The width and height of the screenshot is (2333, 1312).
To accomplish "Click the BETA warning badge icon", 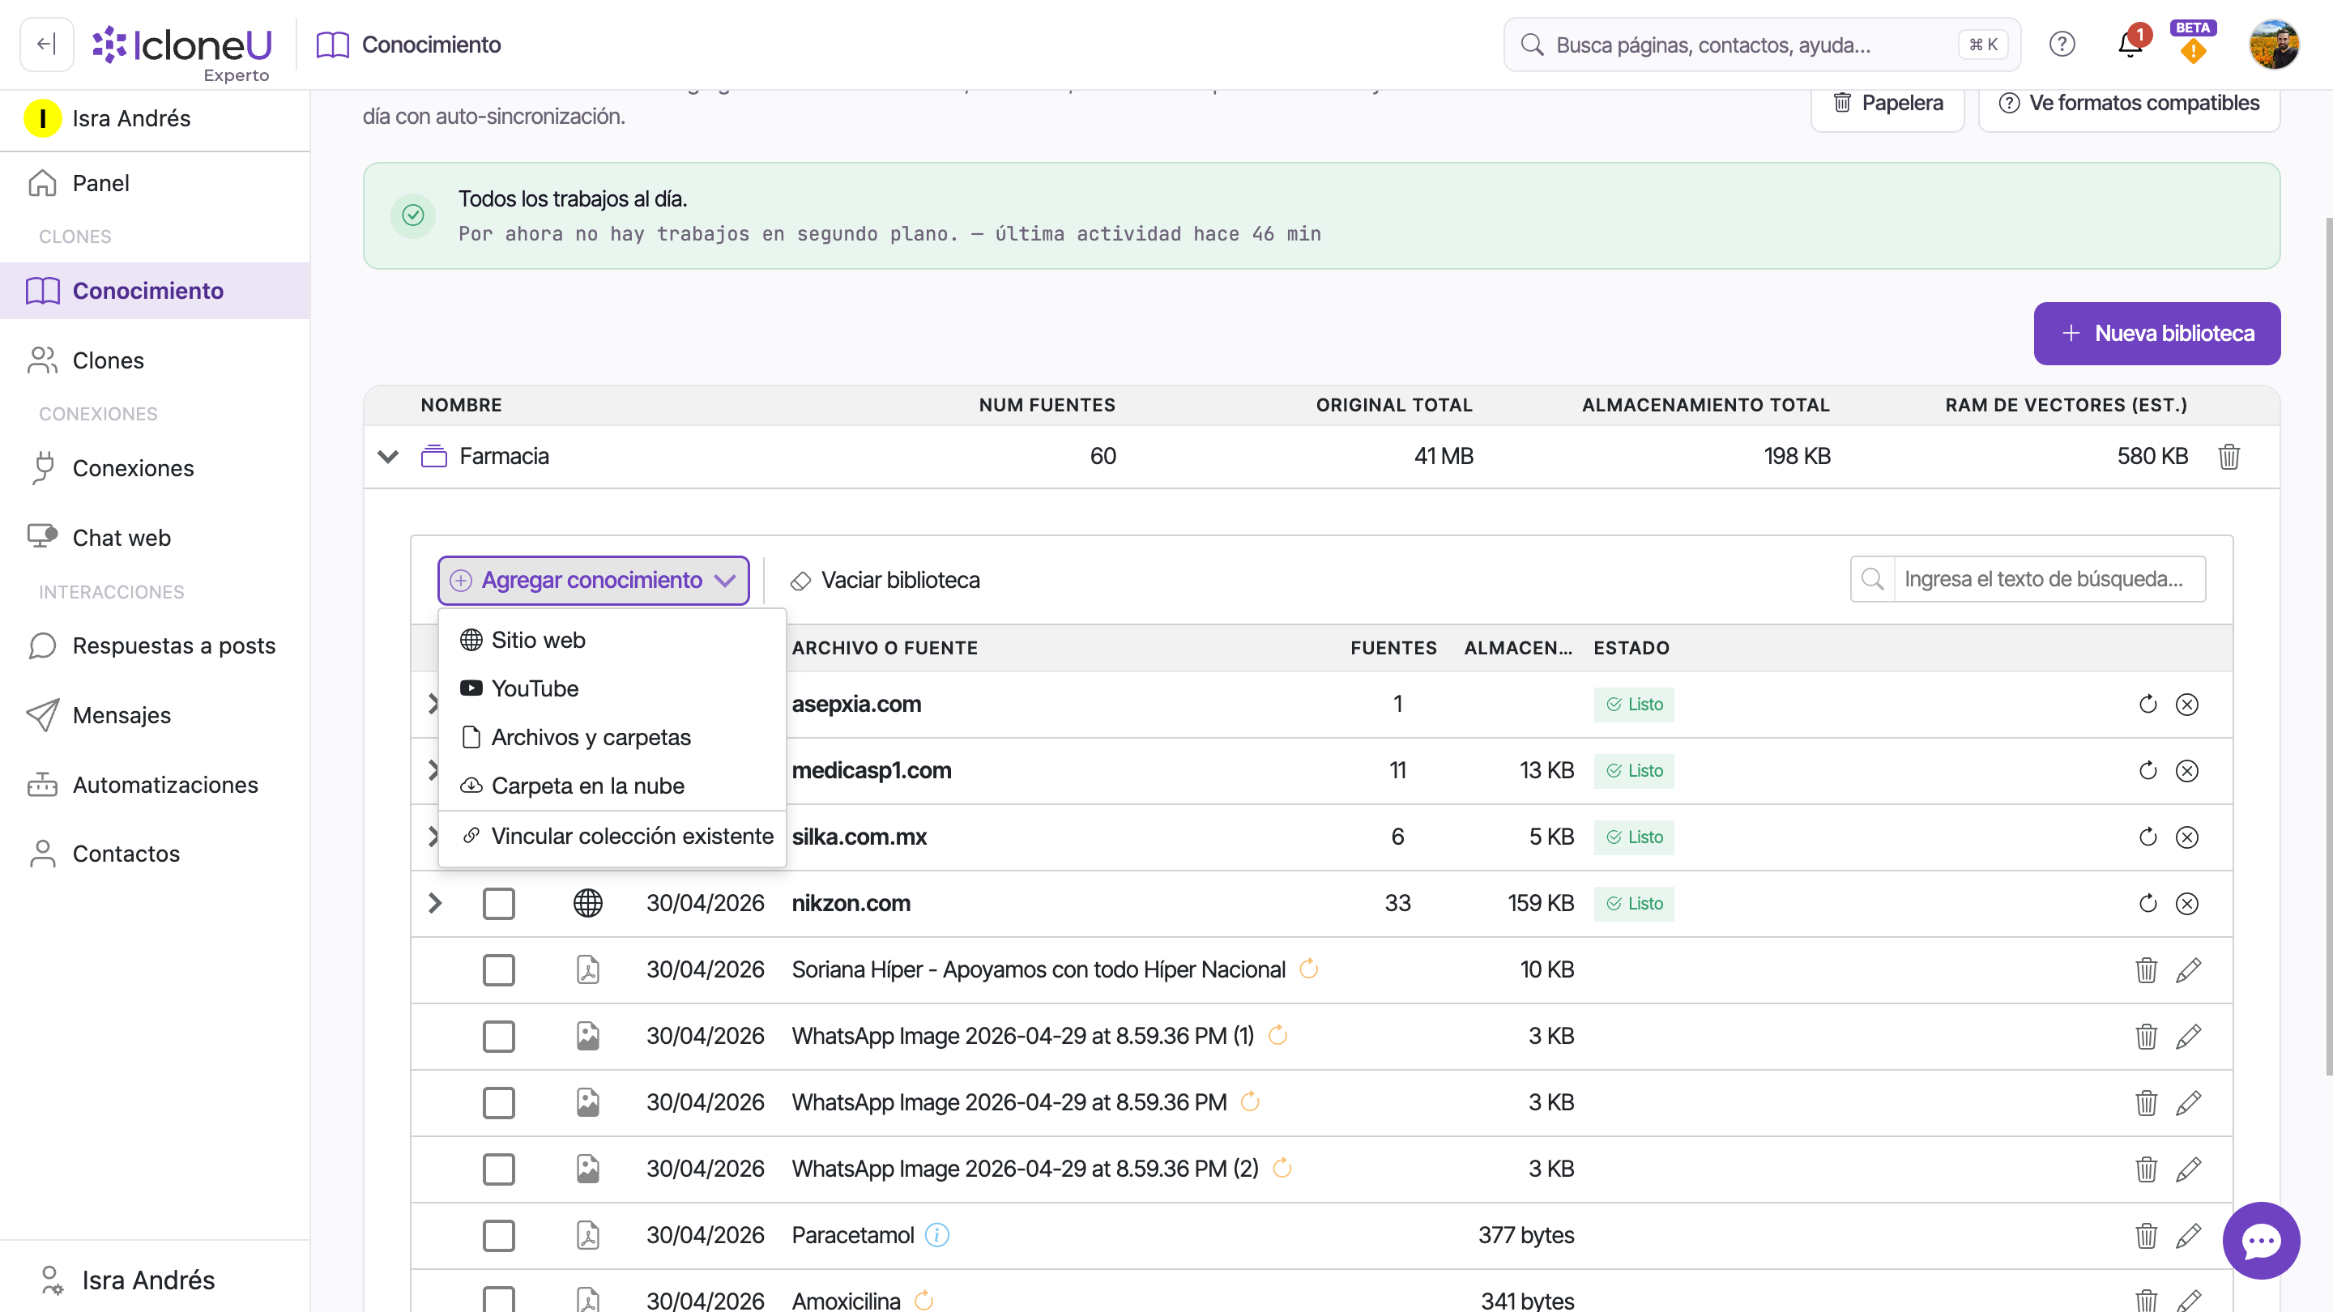I will (x=2193, y=44).
